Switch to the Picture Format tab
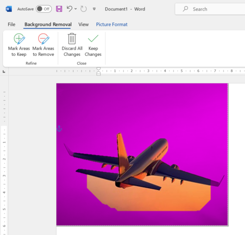The image size is (245, 235). [x=112, y=24]
